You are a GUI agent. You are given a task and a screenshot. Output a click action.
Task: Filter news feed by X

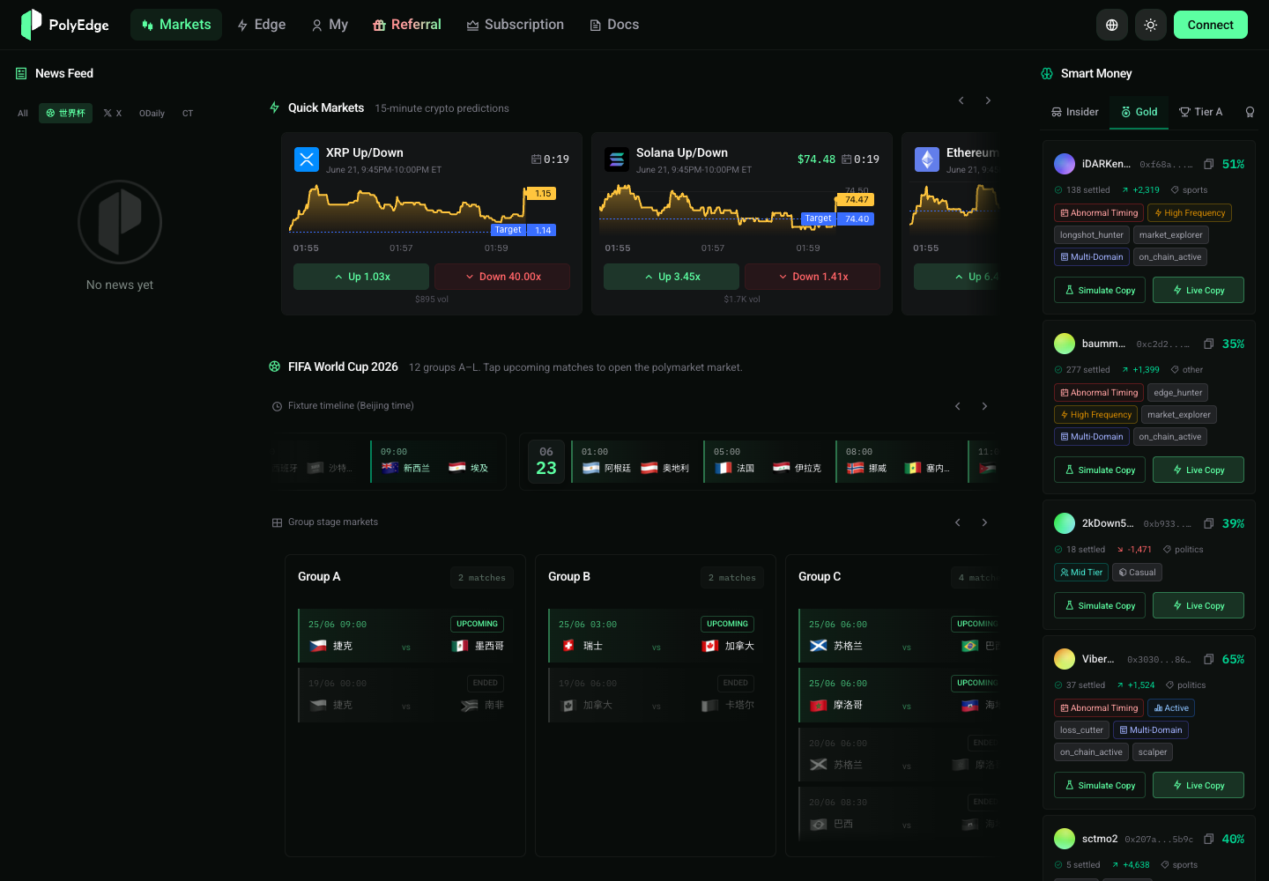pos(113,113)
